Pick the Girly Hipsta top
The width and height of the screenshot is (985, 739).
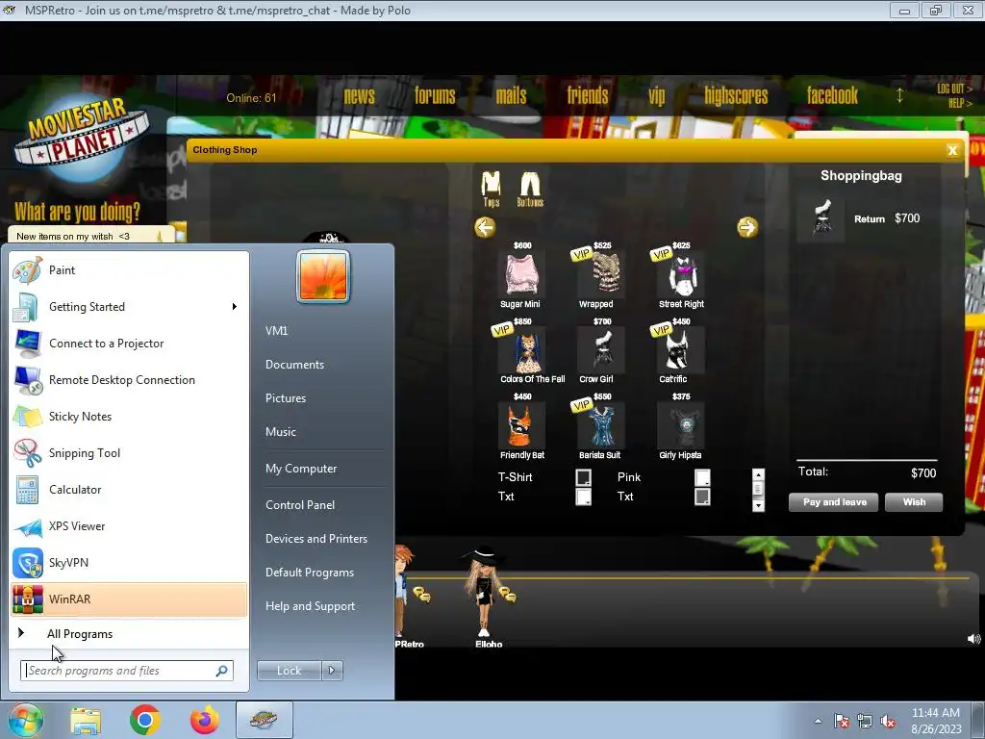point(682,426)
